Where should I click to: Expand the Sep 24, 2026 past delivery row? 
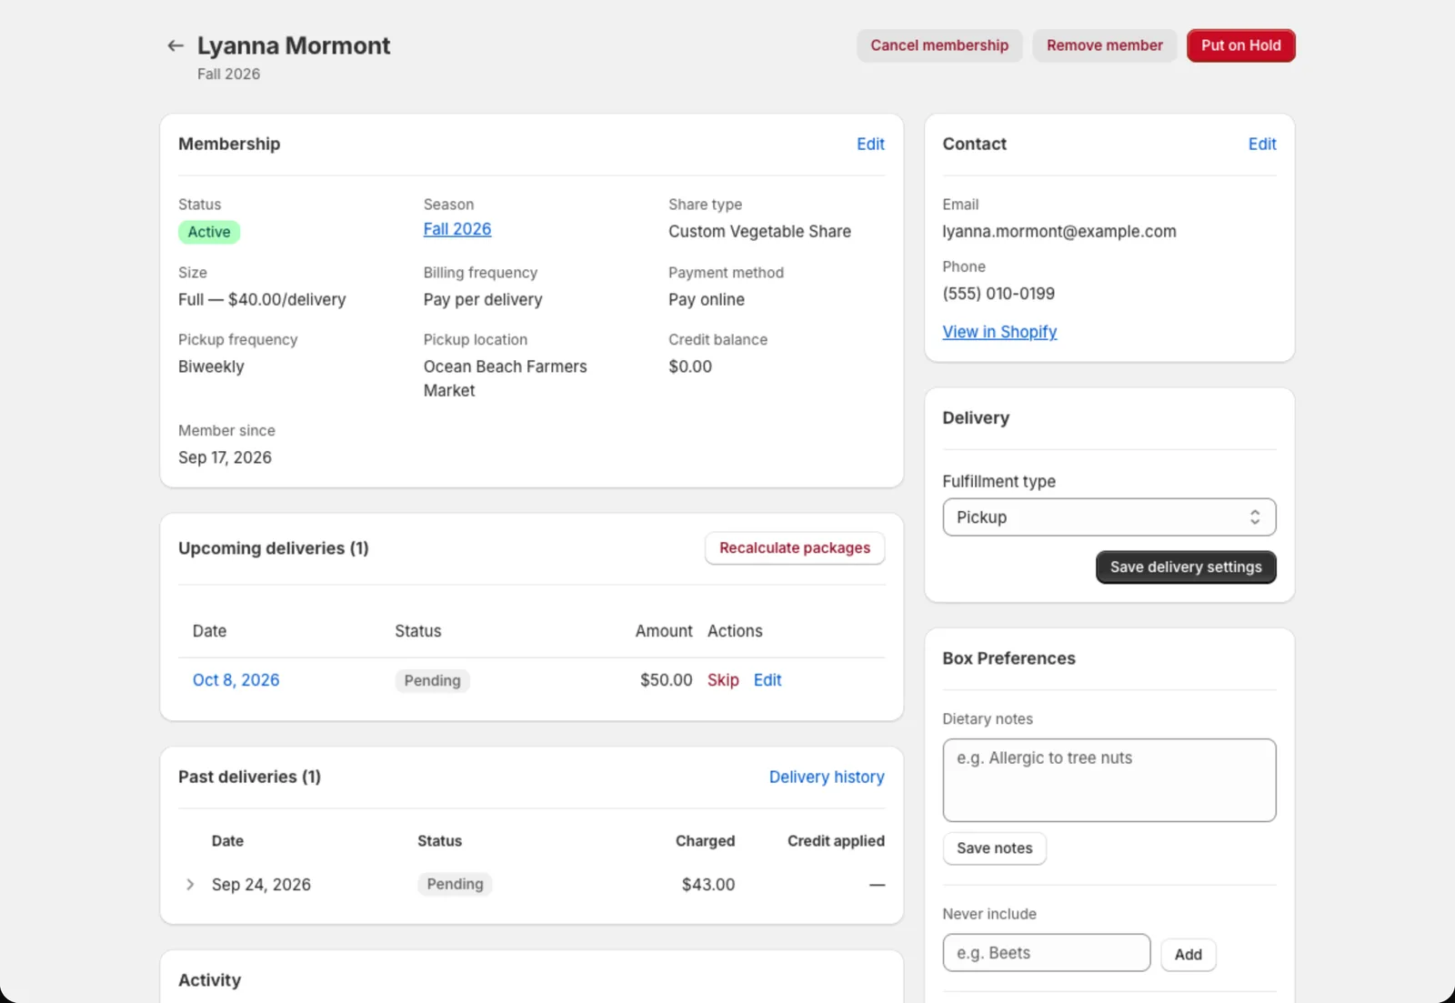(x=190, y=884)
